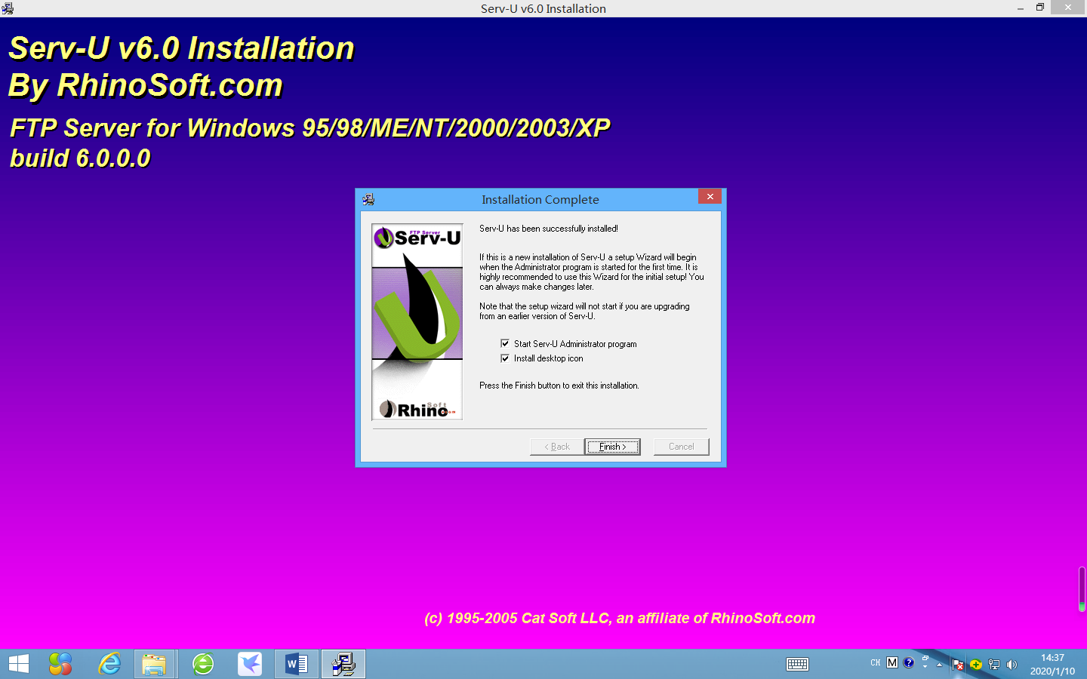Viewport: 1087px width, 679px height.
Task: Open language bar help question mark
Action: 909,662
